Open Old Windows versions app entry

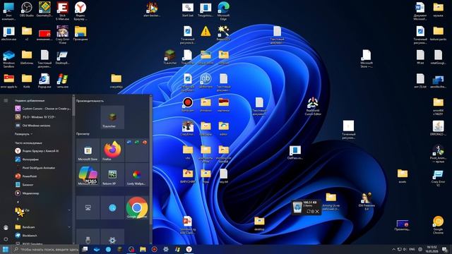(x=42, y=126)
